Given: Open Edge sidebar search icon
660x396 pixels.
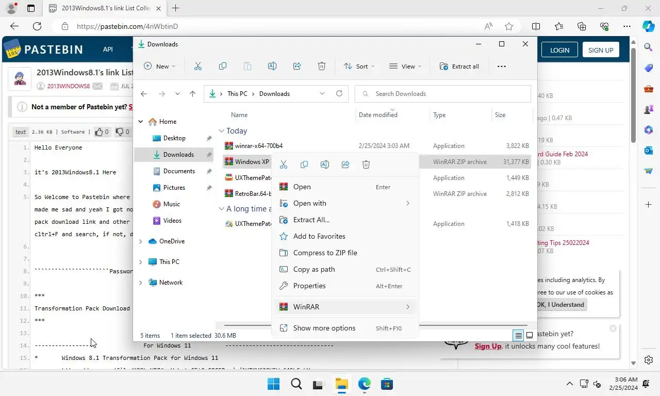Looking at the screenshot, I should (649, 47).
